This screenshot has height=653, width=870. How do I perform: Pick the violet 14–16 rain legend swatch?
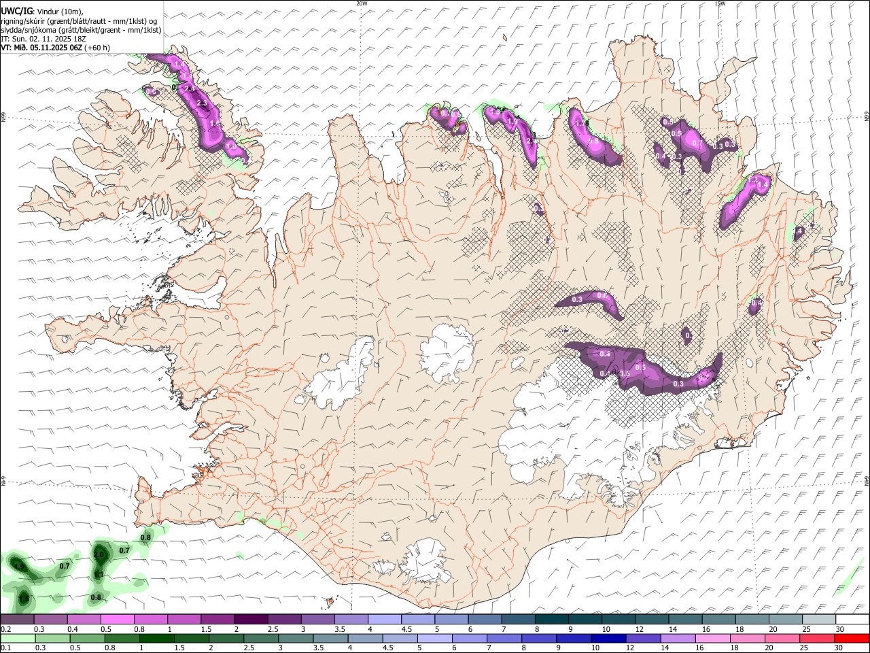(678, 639)
